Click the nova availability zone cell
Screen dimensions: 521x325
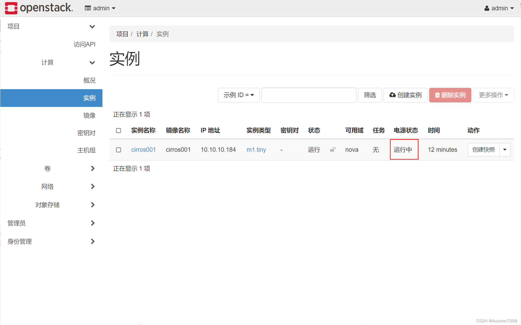click(x=352, y=150)
